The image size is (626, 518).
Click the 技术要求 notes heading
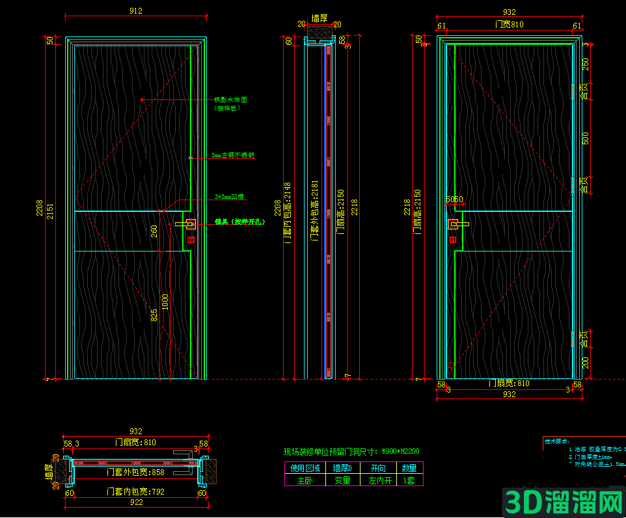[x=557, y=441]
